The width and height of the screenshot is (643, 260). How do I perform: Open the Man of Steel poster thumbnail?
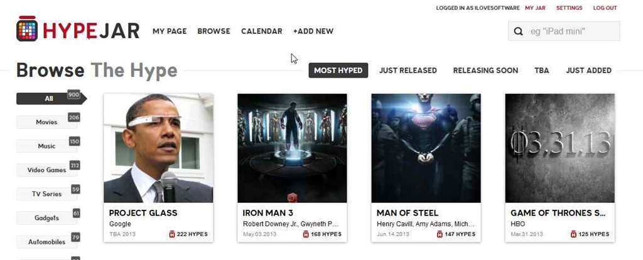tap(426, 148)
